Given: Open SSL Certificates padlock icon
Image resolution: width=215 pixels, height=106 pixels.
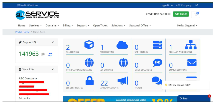Looking at the screenshot, I should pyautogui.click(x=89, y=80).
